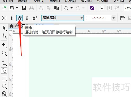Open the 文本(X) menu
This screenshot has width=131, height=97.
[118, 1]
